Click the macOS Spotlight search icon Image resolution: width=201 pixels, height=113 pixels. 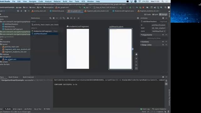[163, 1]
